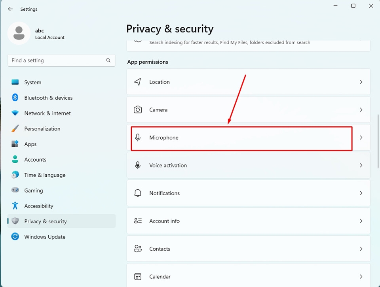Select Apps in sidebar
This screenshot has height=287, width=380.
(62, 144)
